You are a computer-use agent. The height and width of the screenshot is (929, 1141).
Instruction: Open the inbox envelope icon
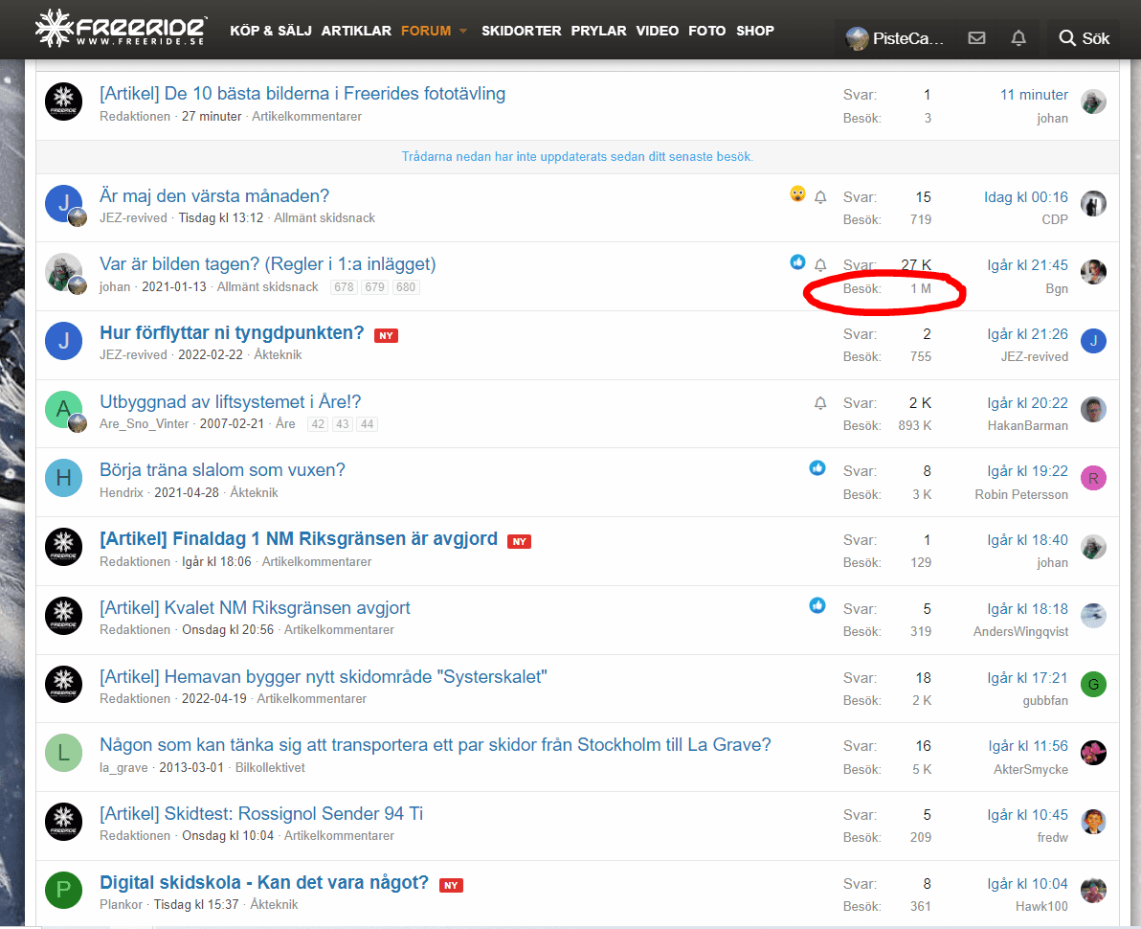(976, 38)
